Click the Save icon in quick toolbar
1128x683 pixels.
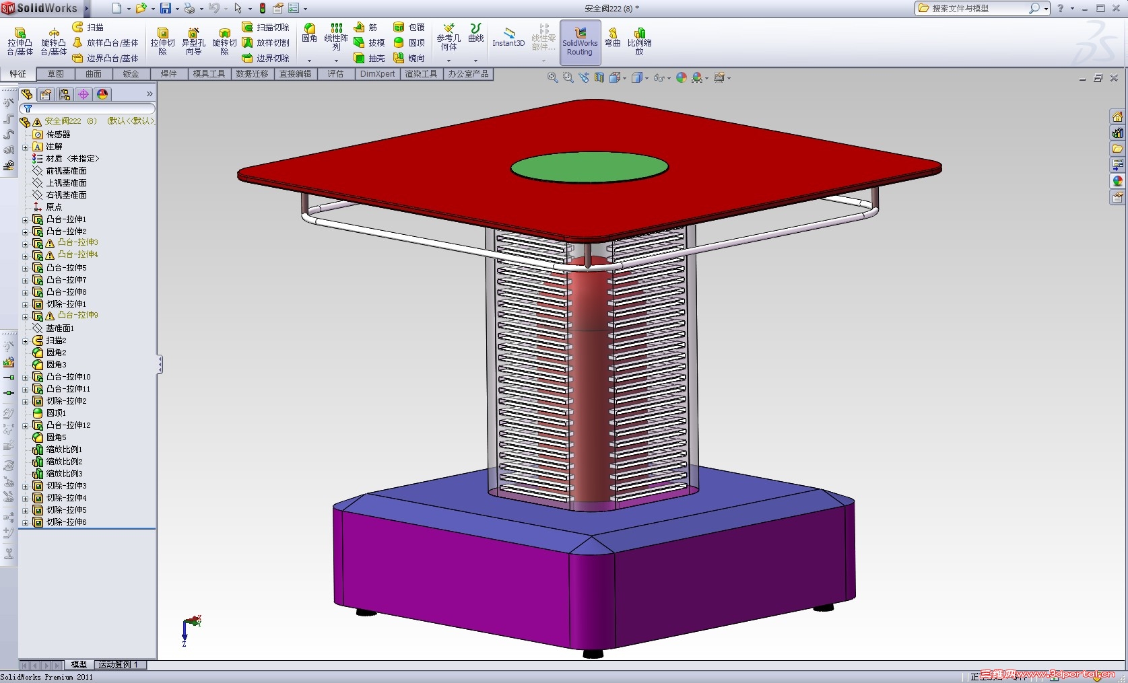coord(165,8)
